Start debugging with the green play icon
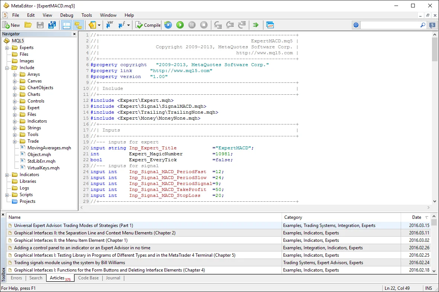 coord(180,25)
